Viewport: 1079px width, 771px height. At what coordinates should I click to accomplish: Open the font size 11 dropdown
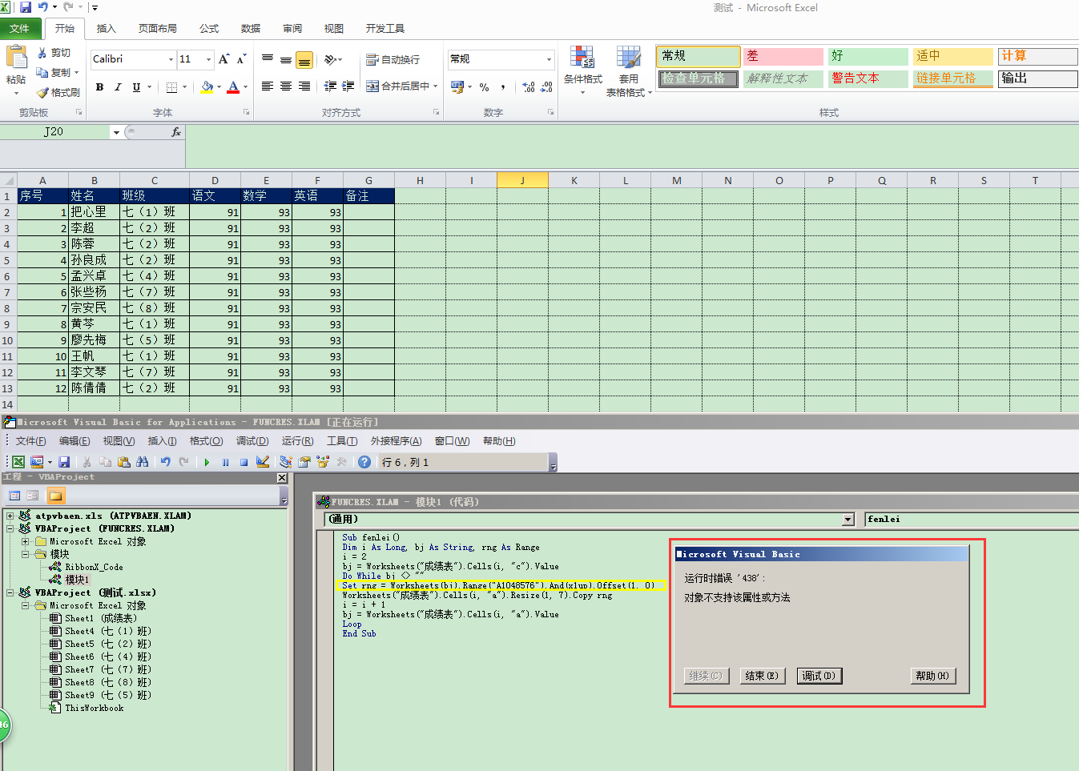[x=209, y=59]
